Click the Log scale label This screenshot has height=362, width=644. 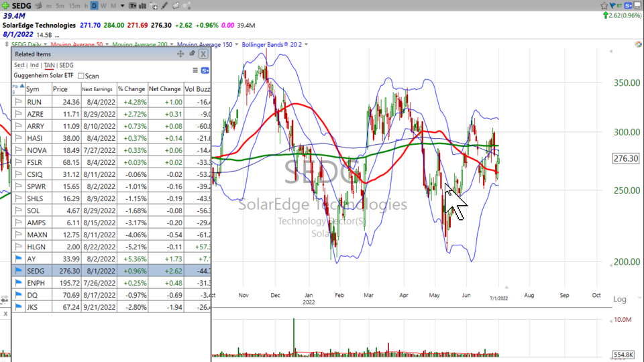[x=620, y=299]
